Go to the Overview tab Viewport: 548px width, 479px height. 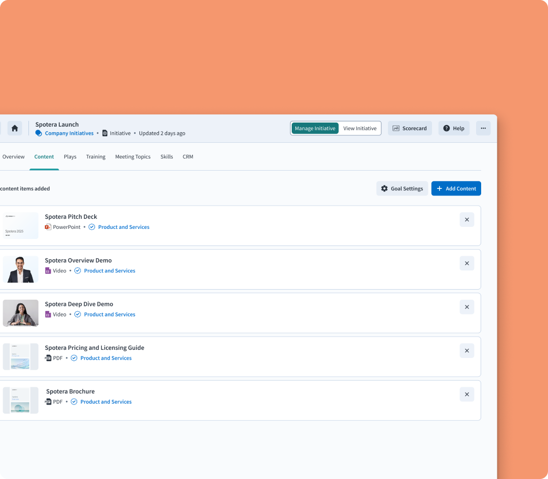13,156
